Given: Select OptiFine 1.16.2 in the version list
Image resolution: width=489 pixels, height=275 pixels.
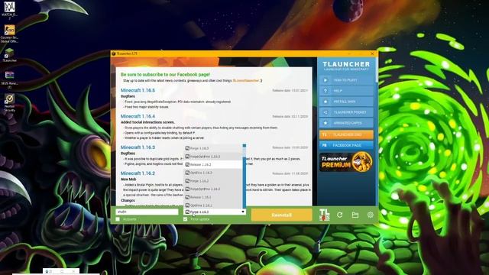Looking at the screenshot, I should point(213,173).
